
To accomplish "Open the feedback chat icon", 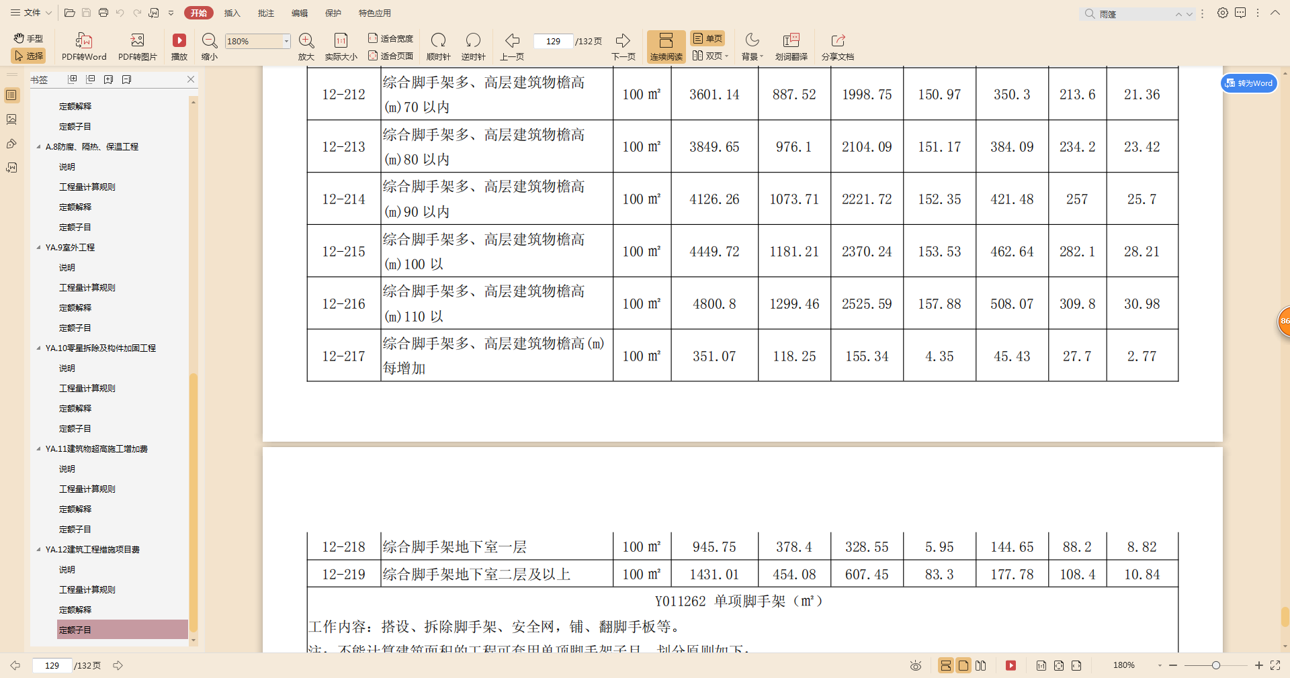I will coord(1240,13).
